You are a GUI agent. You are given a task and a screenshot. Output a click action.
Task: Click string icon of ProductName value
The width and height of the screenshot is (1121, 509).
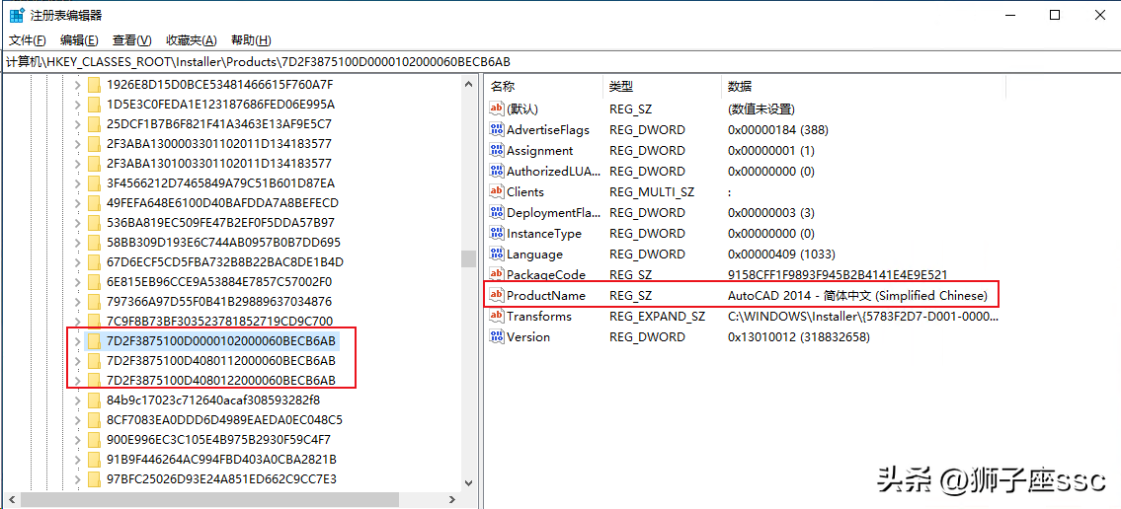pyautogui.click(x=497, y=295)
